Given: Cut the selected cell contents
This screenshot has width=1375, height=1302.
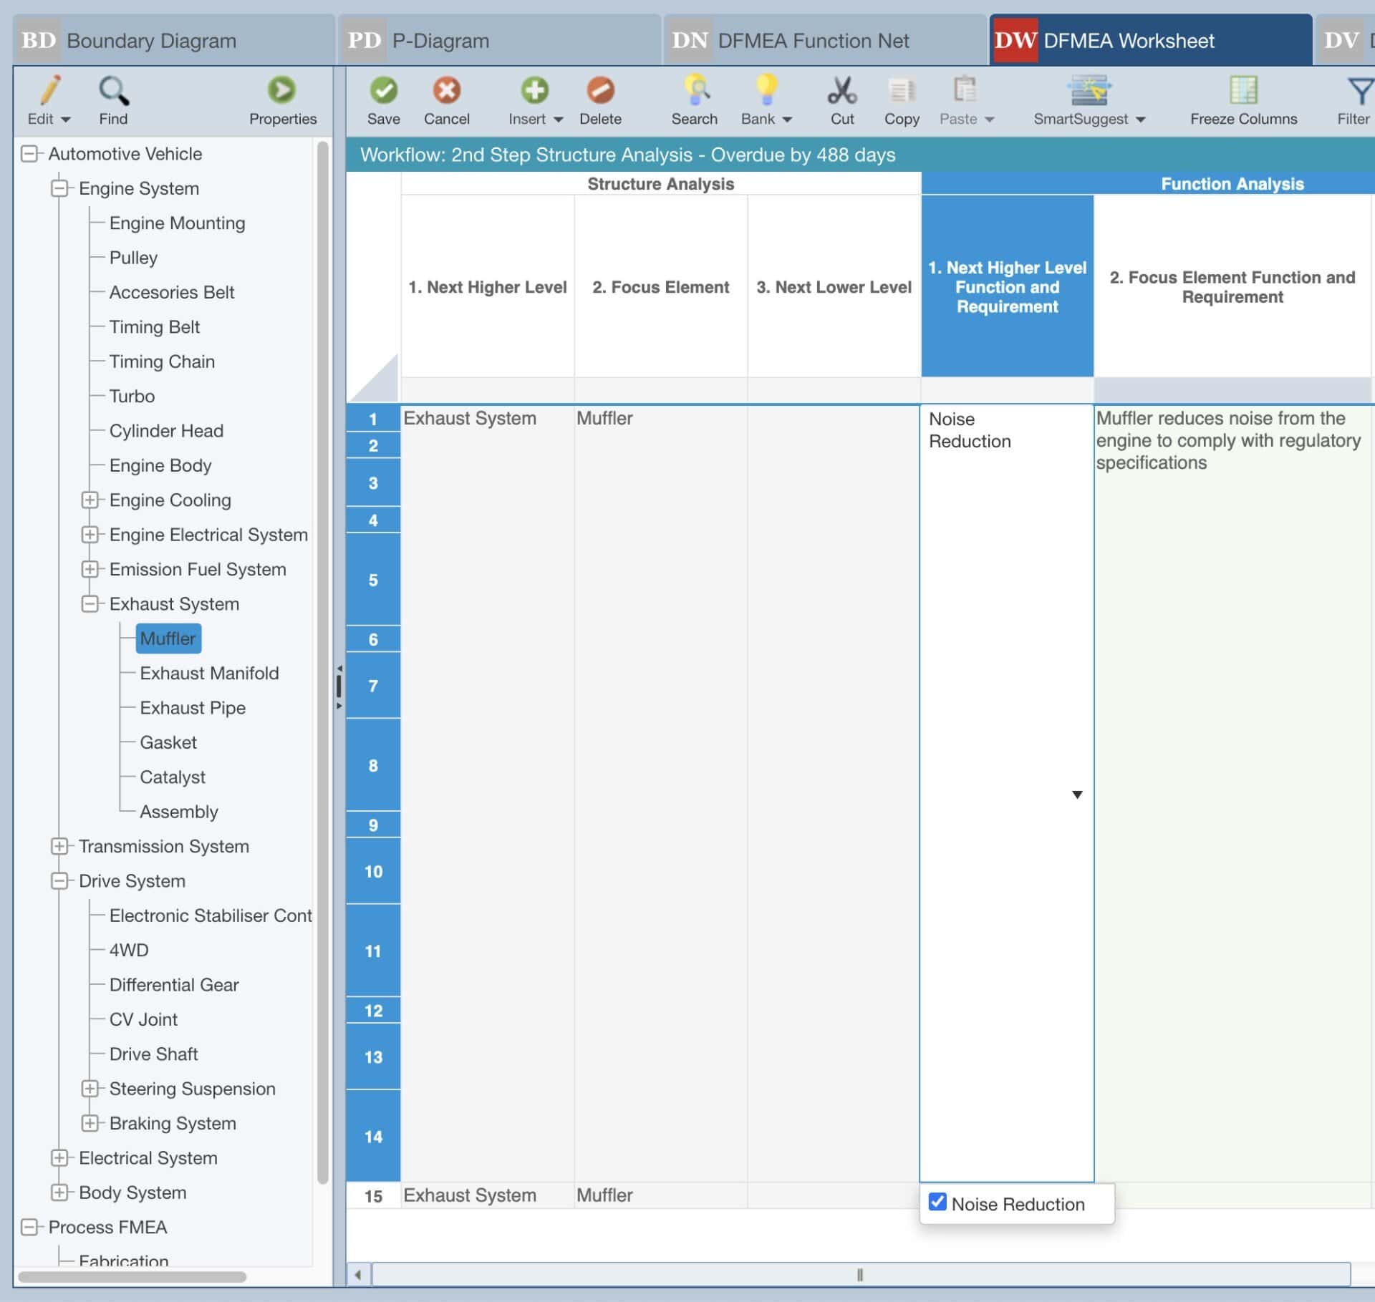Looking at the screenshot, I should (841, 100).
